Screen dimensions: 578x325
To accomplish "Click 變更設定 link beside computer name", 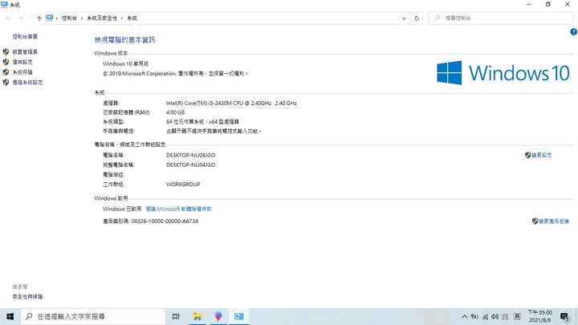I will [542, 155].
